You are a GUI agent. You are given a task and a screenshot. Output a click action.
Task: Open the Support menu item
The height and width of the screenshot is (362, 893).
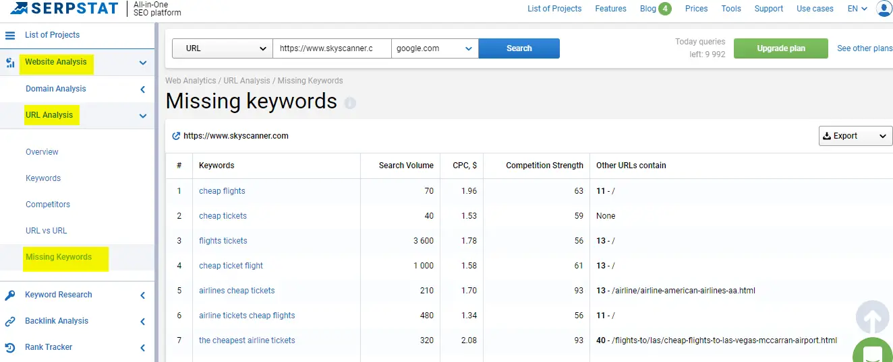[x=769, y=9]
